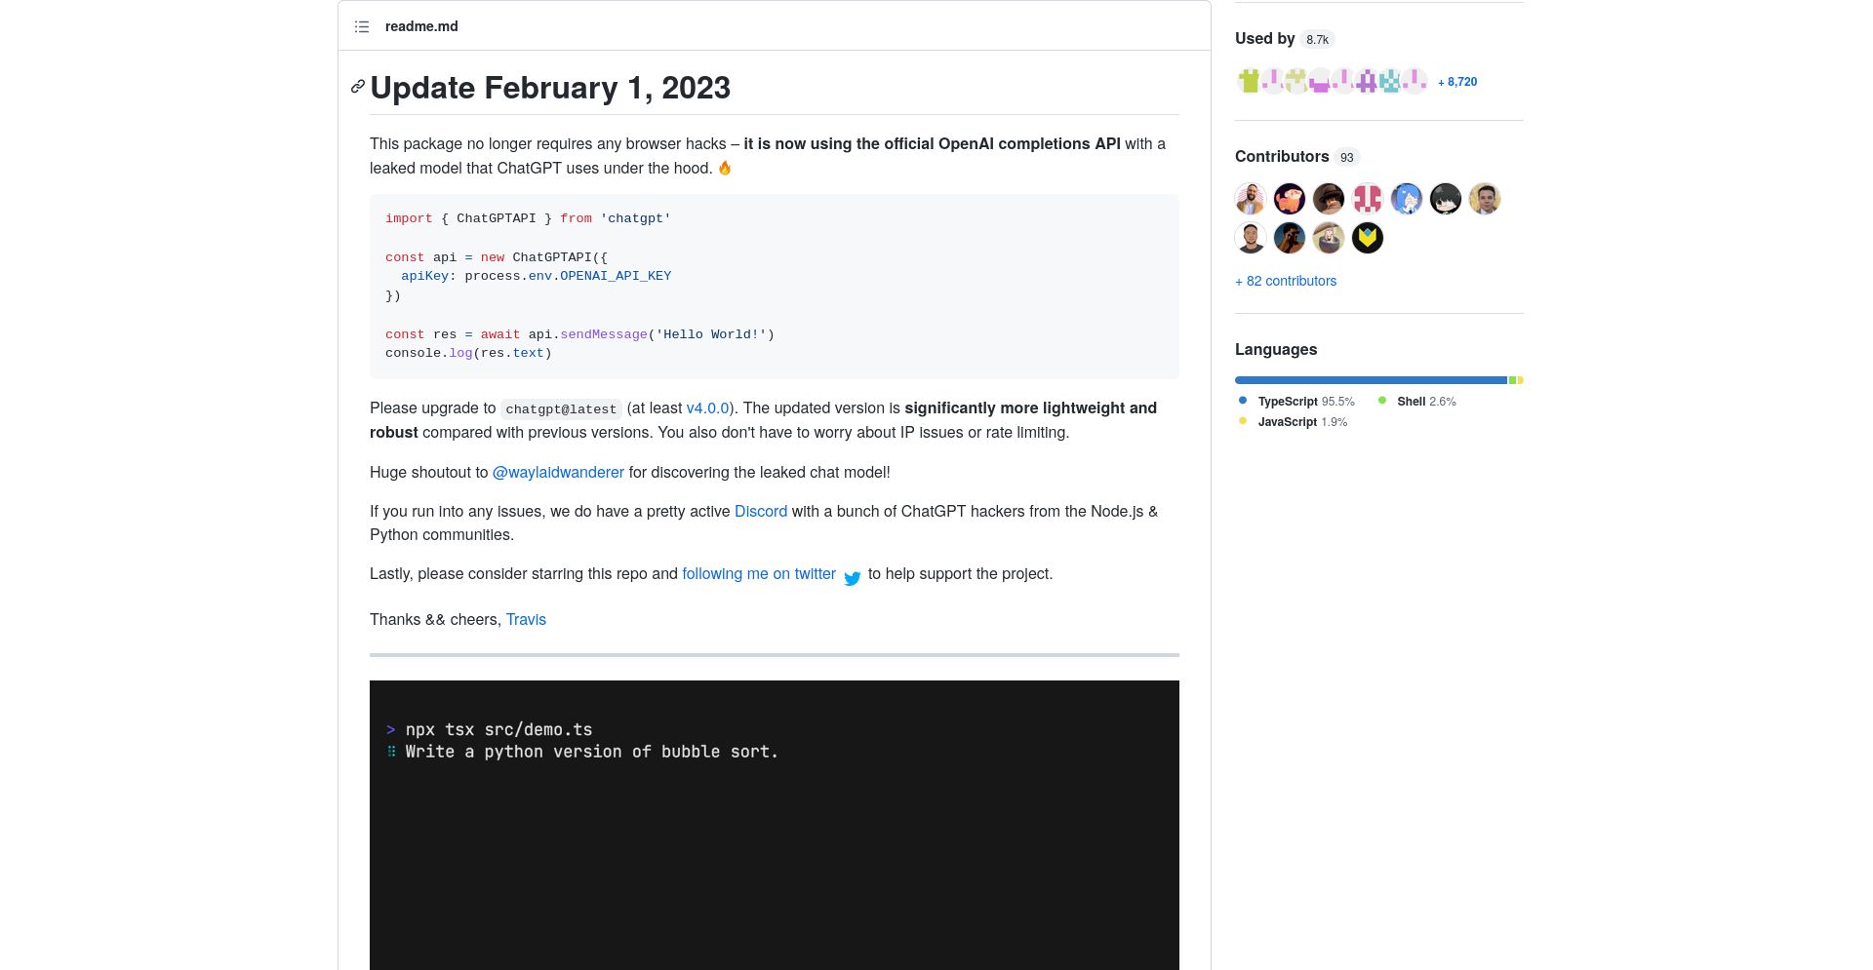This screenshot has width=1873, height=970.
Task: Open the magenta identicon in Used by
Action: pyautogui.click(x=1320, y=81)
